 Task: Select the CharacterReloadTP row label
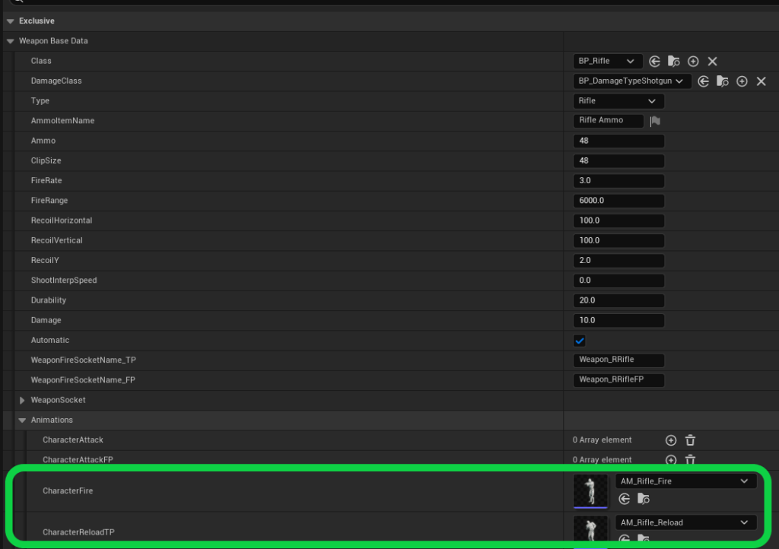78,532
